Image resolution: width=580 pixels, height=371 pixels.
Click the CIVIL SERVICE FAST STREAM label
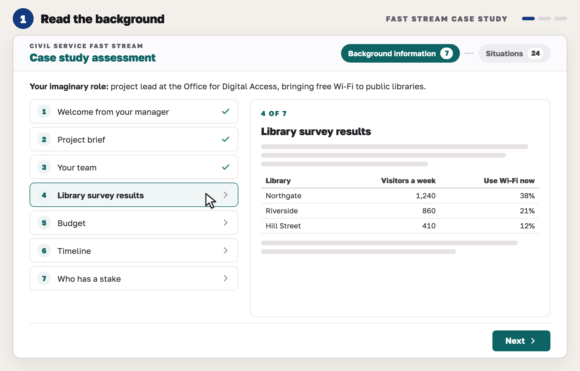pyautogui.click(x=86, y=46)
